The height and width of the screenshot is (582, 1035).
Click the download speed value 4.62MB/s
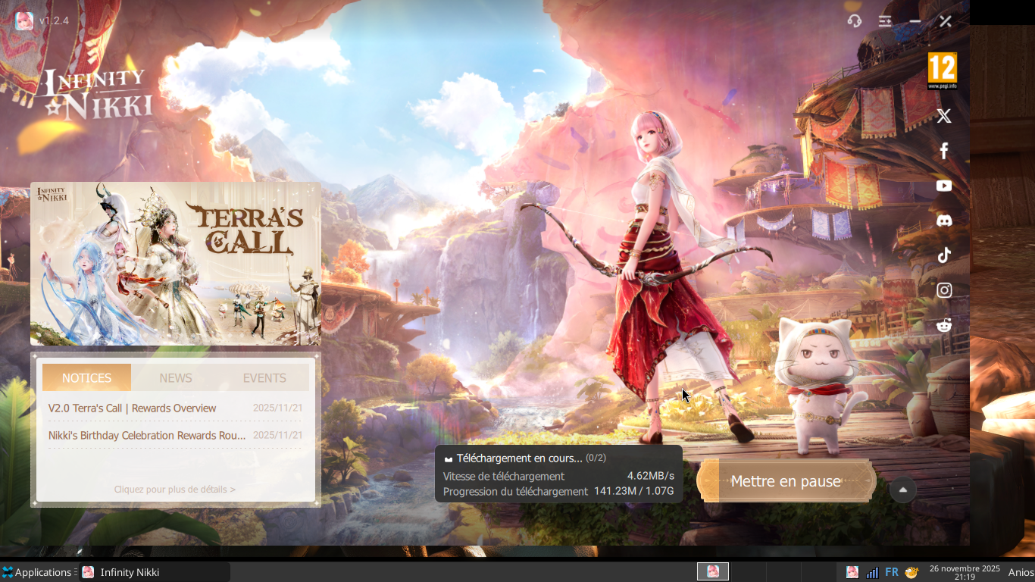pyautogui.click(x=651, y=476)
